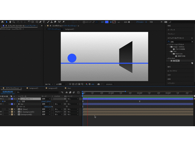Click the snapshot camera icon below the viewer
The width and height of the screenshot is (195, 146).
point(98,84)
